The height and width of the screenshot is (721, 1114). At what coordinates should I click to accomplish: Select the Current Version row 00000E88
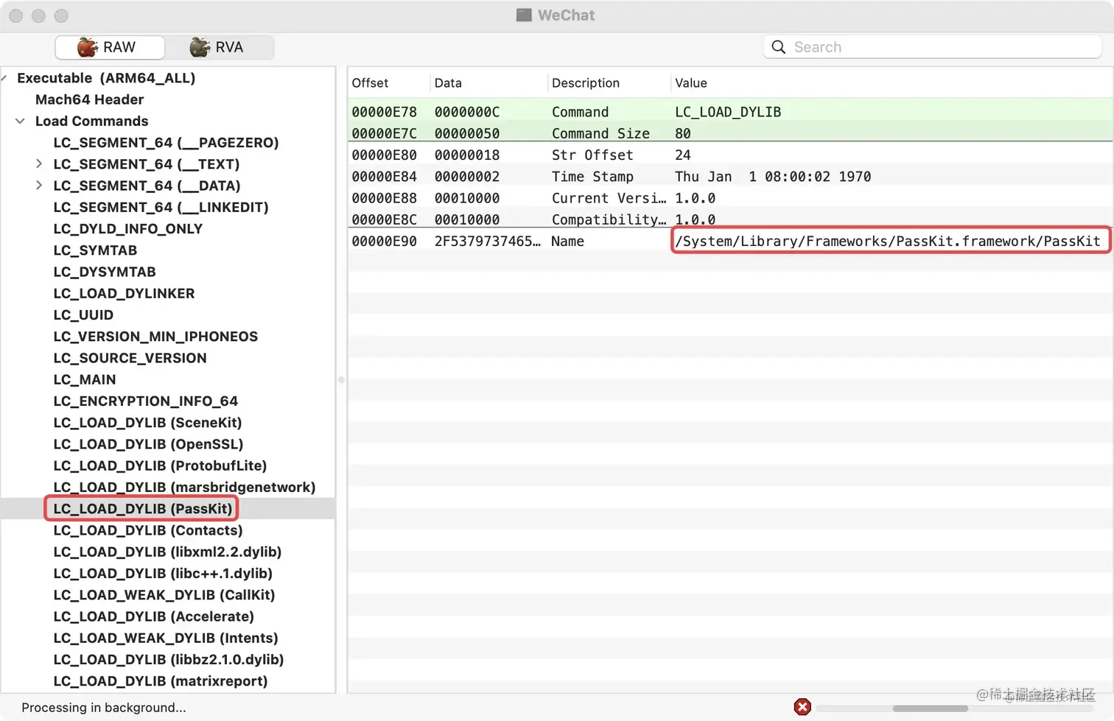coord(730,198)
